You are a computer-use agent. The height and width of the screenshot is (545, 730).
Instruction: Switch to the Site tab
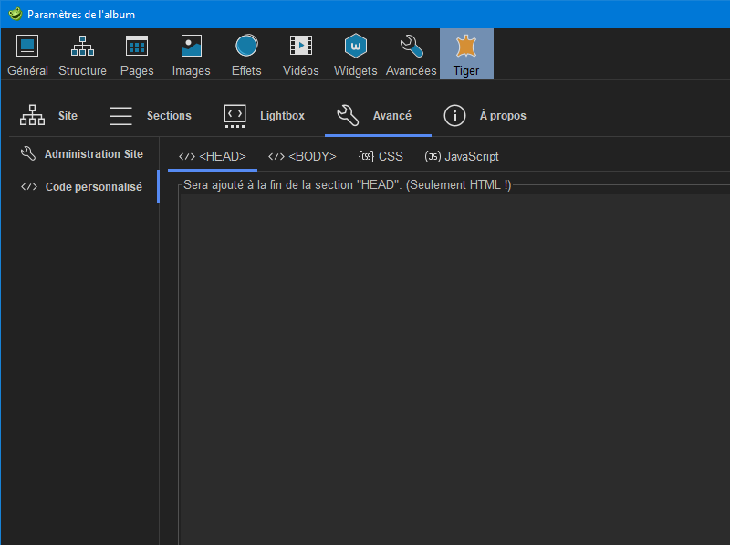point(49,116)
